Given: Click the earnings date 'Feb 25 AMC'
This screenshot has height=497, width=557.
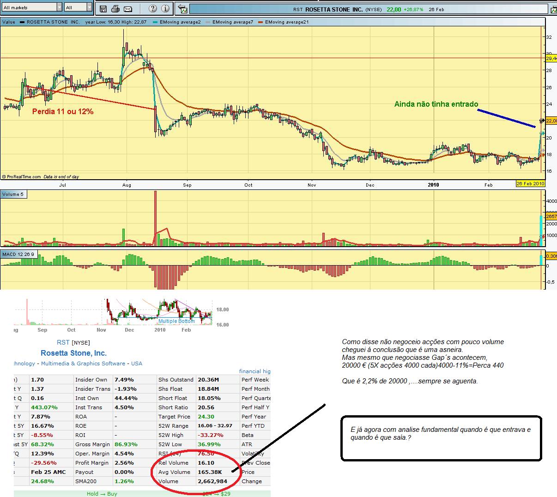Looking at the screenshot, I should [x=48, y=472].
